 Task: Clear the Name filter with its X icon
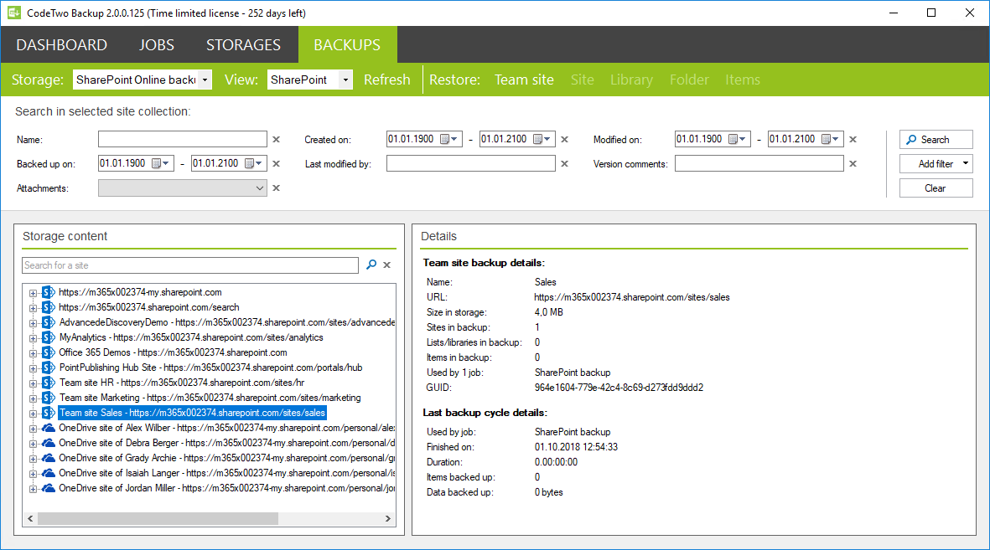pyautogui.click(x=276, y=140)
